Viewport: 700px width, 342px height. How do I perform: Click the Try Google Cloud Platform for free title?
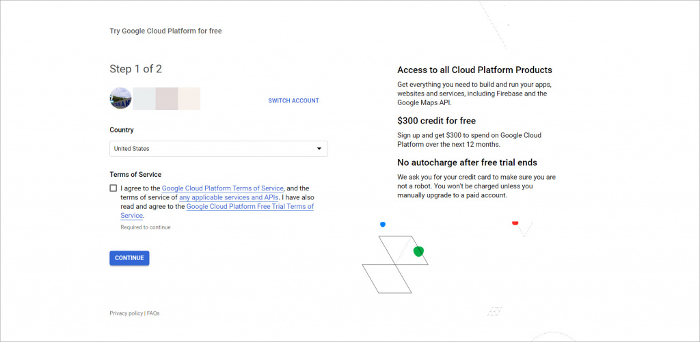pyautogui.click(x=165, y=31)
